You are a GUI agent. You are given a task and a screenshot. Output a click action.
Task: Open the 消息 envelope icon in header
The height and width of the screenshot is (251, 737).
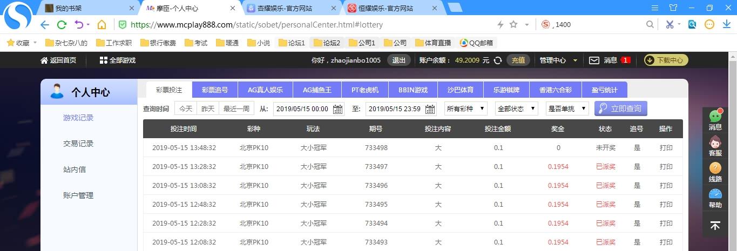[x=594, y=60]
